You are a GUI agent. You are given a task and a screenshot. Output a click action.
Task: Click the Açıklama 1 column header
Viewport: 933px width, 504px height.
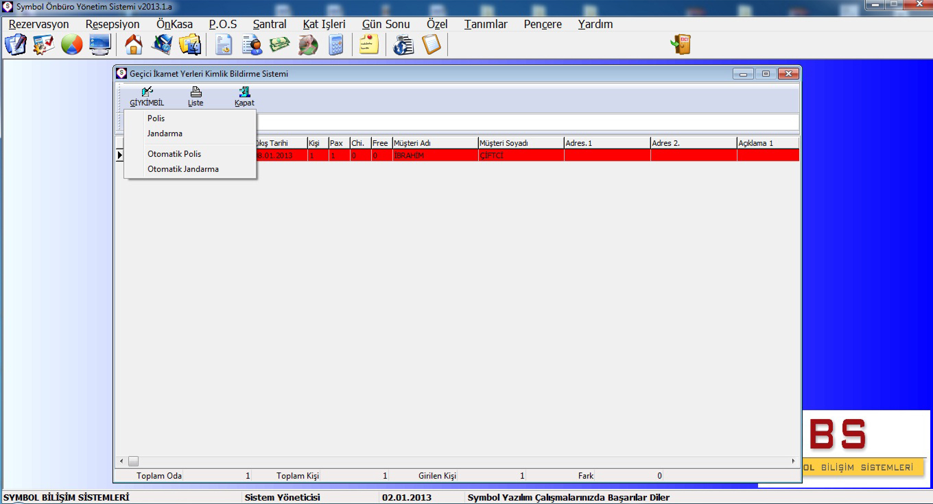[x=768, y=143]
